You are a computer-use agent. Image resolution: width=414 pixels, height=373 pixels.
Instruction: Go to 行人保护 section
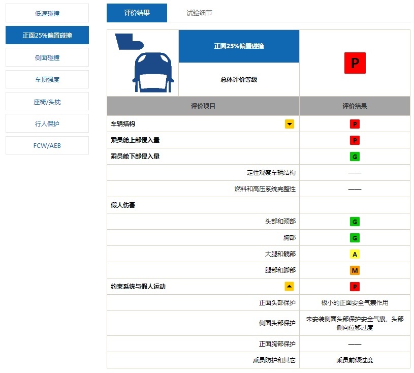47,123
